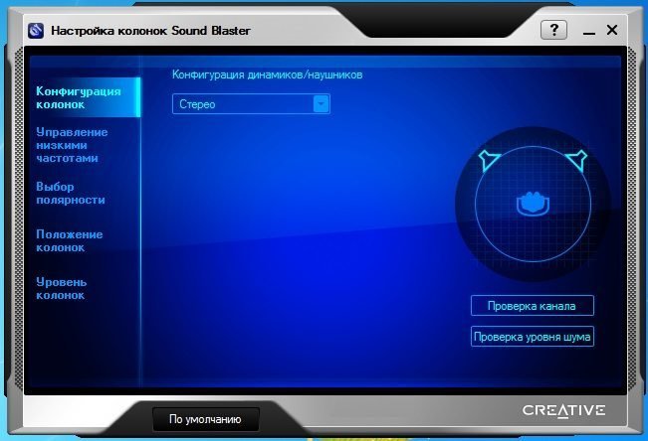The height and width of the screenshot is (441, 648).
Task: Switch to Управление низкими частотами tab
Action: pyautogui.click(x=72, y=145)
